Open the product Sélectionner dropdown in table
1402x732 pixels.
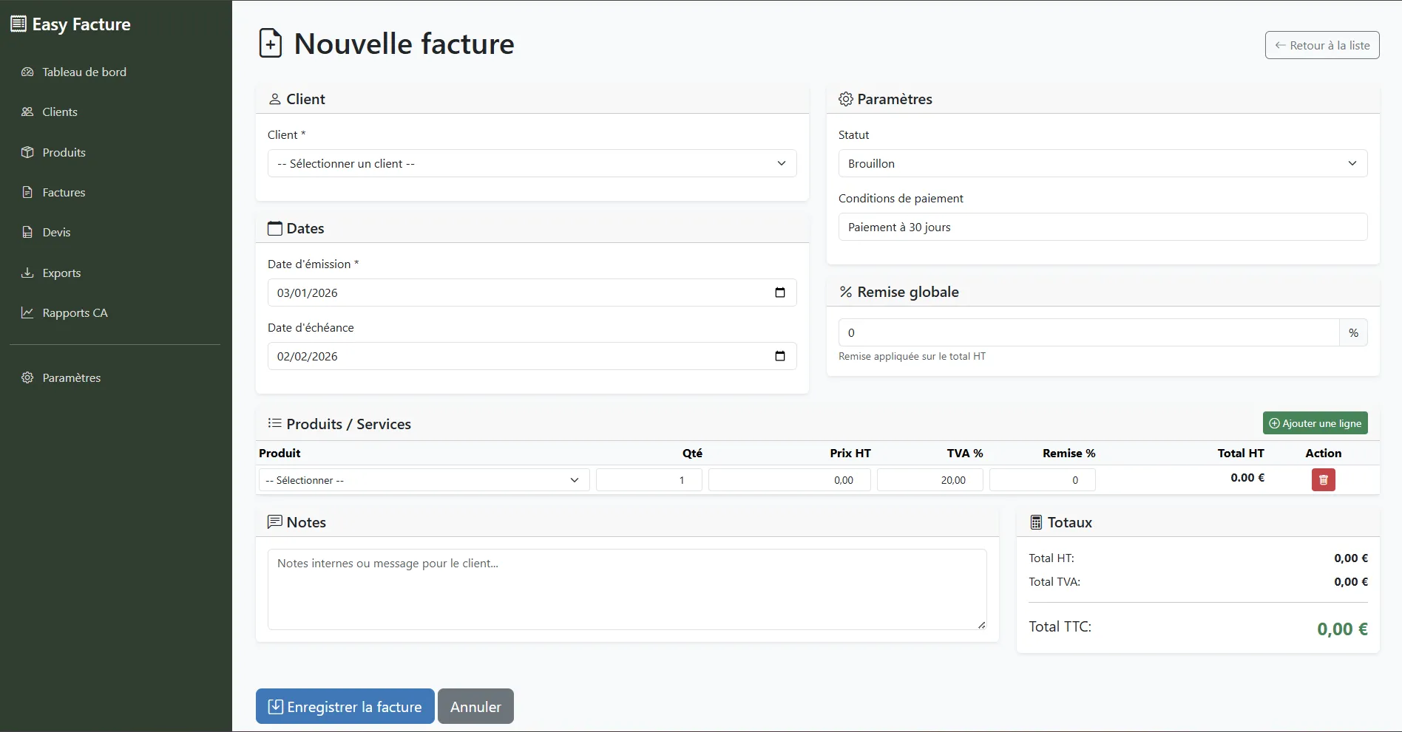423,480
